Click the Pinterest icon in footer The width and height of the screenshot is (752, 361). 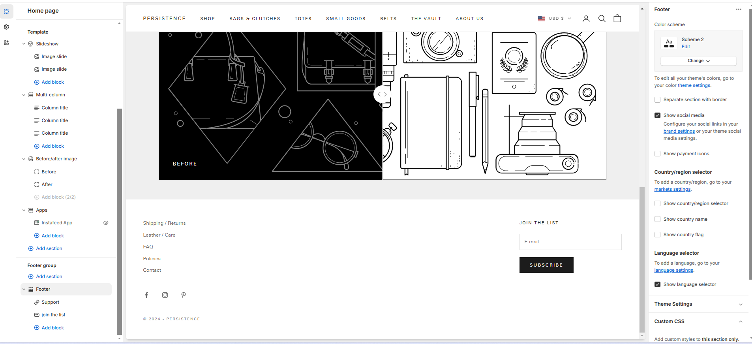coord(184,295)
